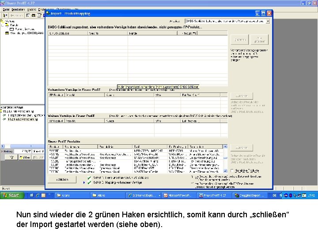The height and width of the screenshot is (239, 318).
Task: Click the first quick launch icon next to Start
Action: point(32,195)
